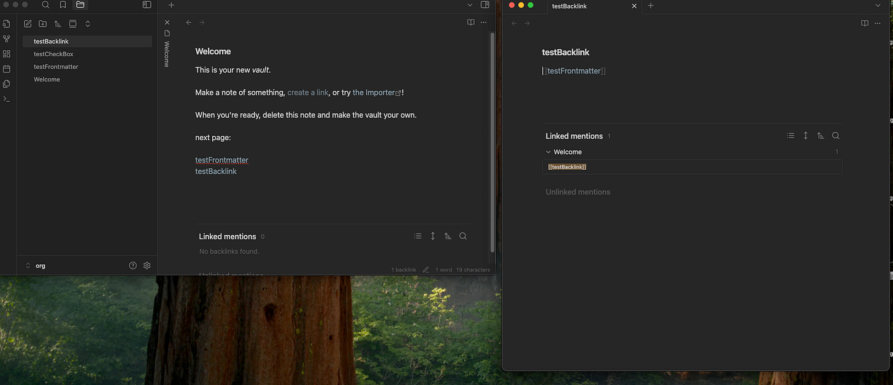
Task: Select the file explorer folder tab
Action: (80, 5)
